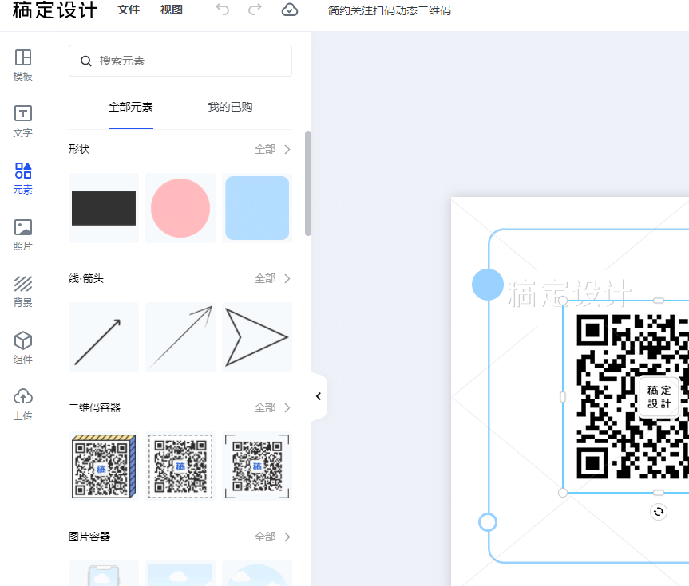This screenshot has height=586, width=689.
Task: Open the 上传 upload sidebar panel
Action: click(x=23, y=405)
